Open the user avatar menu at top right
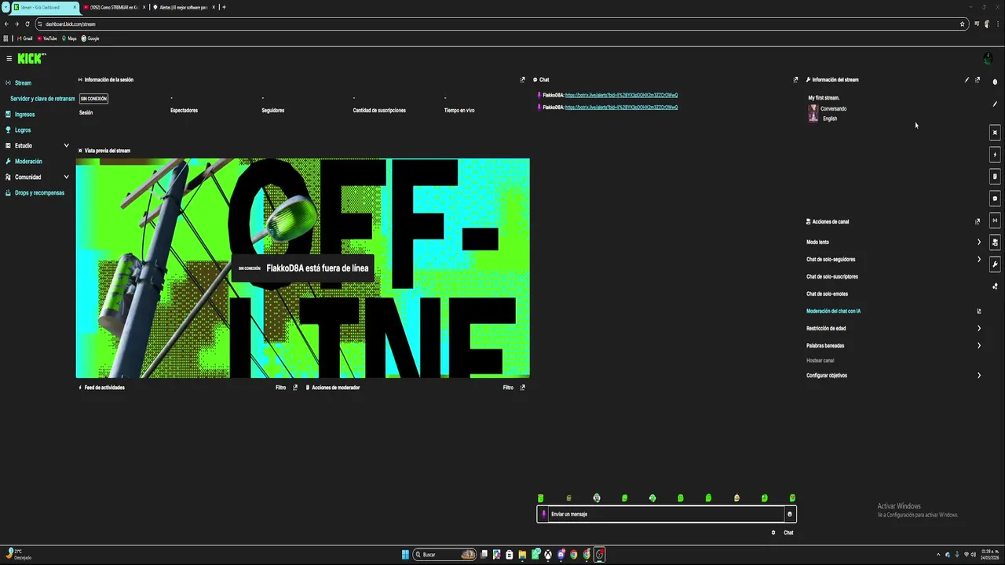 tap(988, 59)
